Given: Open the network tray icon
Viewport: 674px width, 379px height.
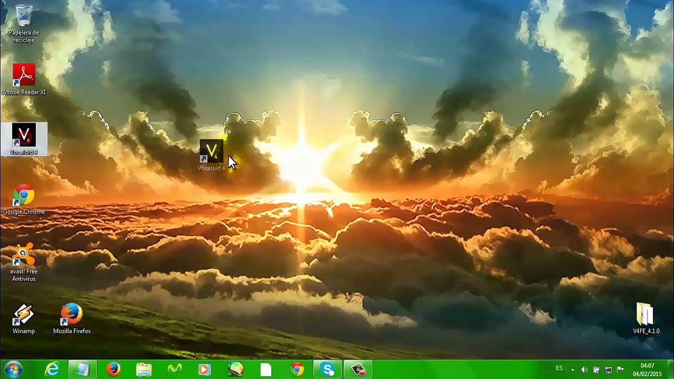Looking at the screenshot, I should click(x=608, y=370).
